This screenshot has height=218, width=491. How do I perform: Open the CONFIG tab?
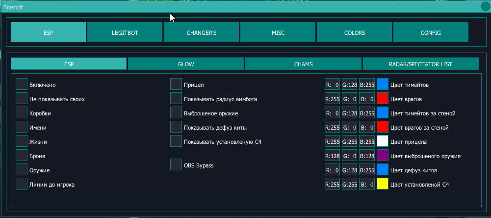click(431, 32)
